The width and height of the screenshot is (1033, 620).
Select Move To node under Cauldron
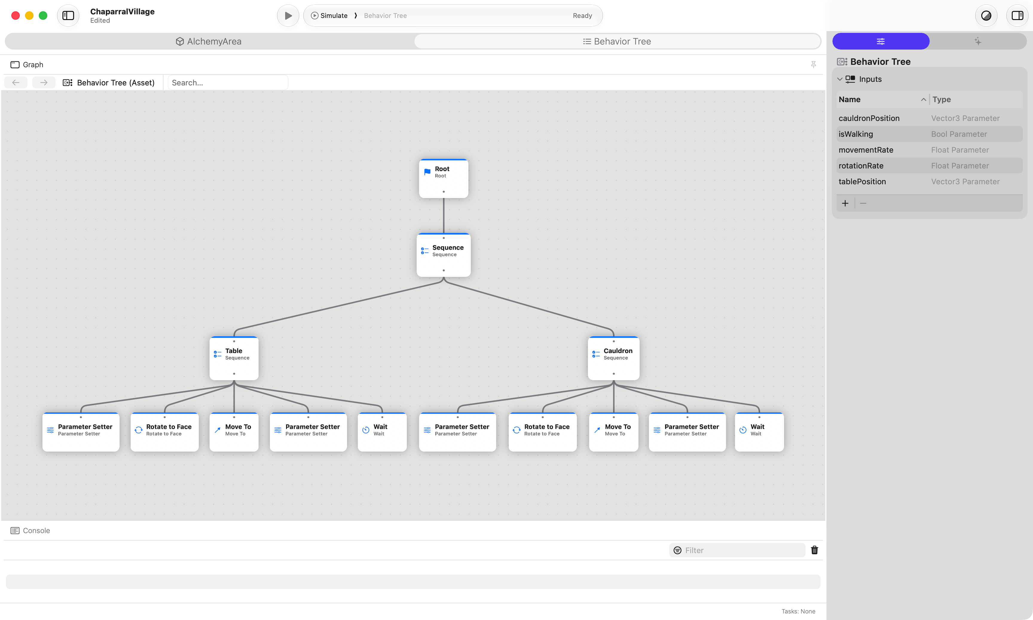point(614,432)
